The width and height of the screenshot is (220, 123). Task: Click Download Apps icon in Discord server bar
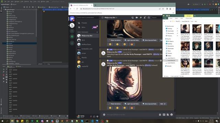(x=72, y=43)
